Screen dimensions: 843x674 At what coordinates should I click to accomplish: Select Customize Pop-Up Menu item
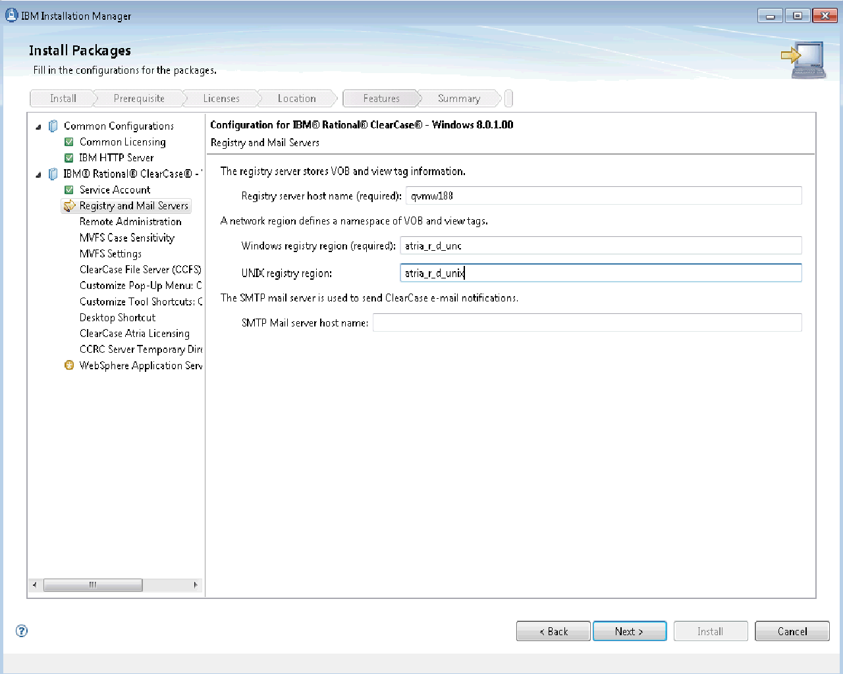pyautogui.click(x=140, y=286)
